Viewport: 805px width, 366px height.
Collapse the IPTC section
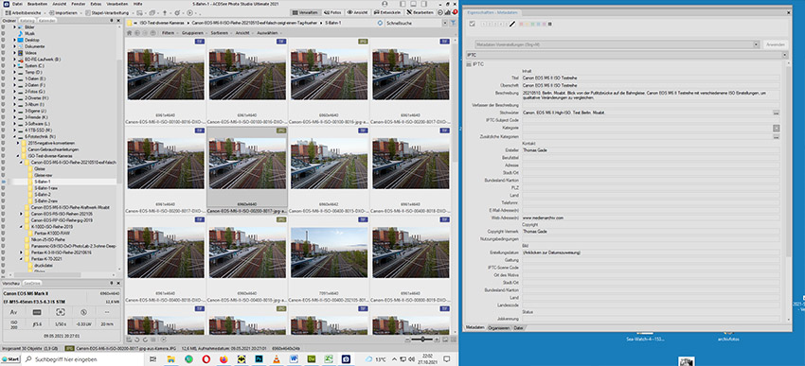[x=469, y=64]
